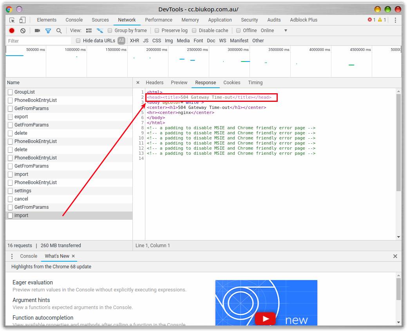Filter requests by XHR type

point(134,41)
